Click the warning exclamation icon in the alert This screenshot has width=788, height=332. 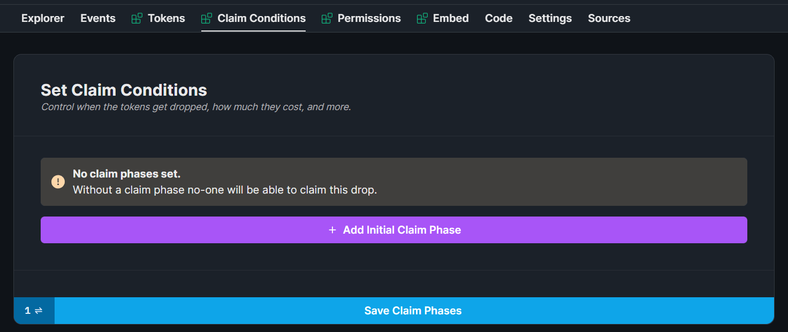(x=58, y=181)
